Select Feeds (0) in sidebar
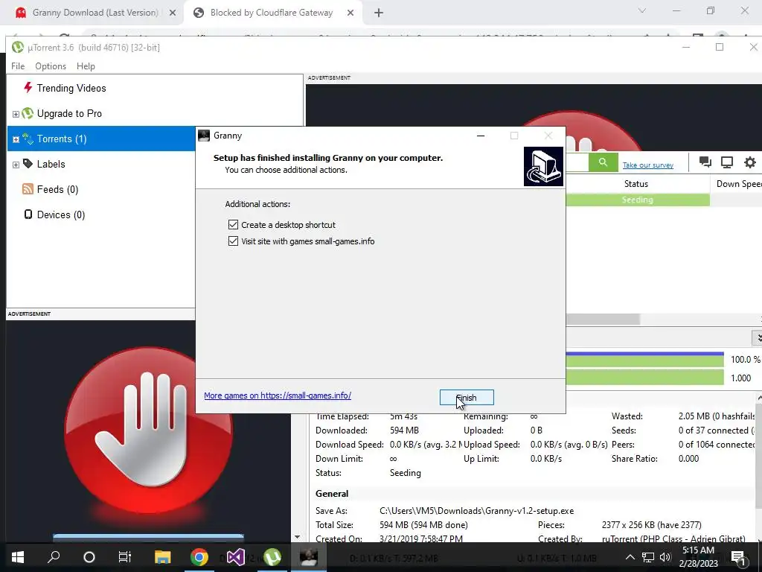 [x=57, y=190]
